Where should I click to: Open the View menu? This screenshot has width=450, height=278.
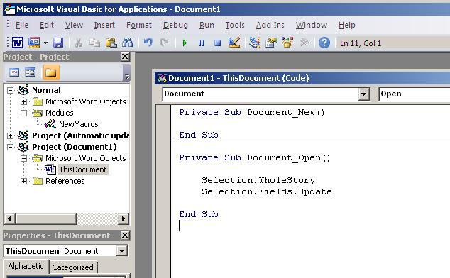pos(74,26)
